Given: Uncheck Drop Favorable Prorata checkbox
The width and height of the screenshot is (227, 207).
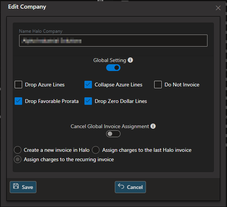Looking at the screenshot, I should (18, 101).
